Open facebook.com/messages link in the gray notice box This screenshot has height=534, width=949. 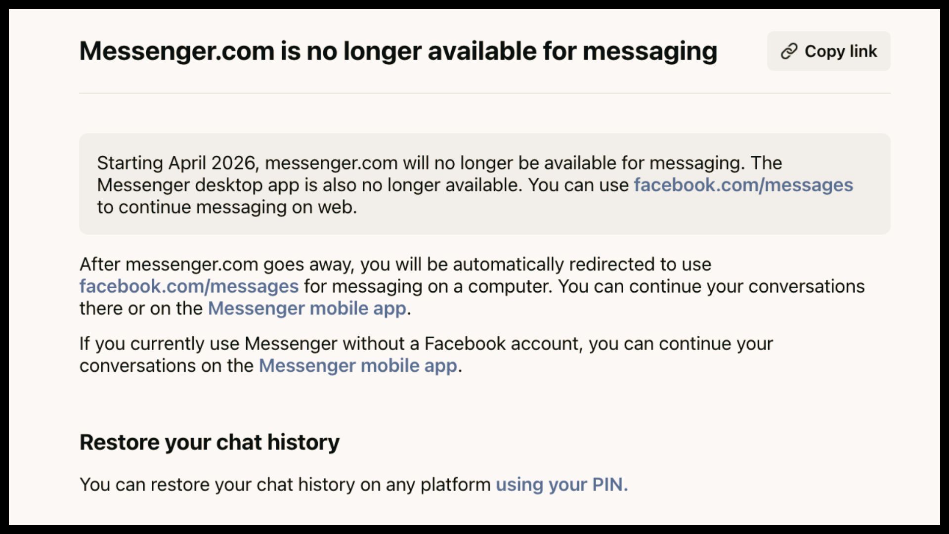[743, 185]
